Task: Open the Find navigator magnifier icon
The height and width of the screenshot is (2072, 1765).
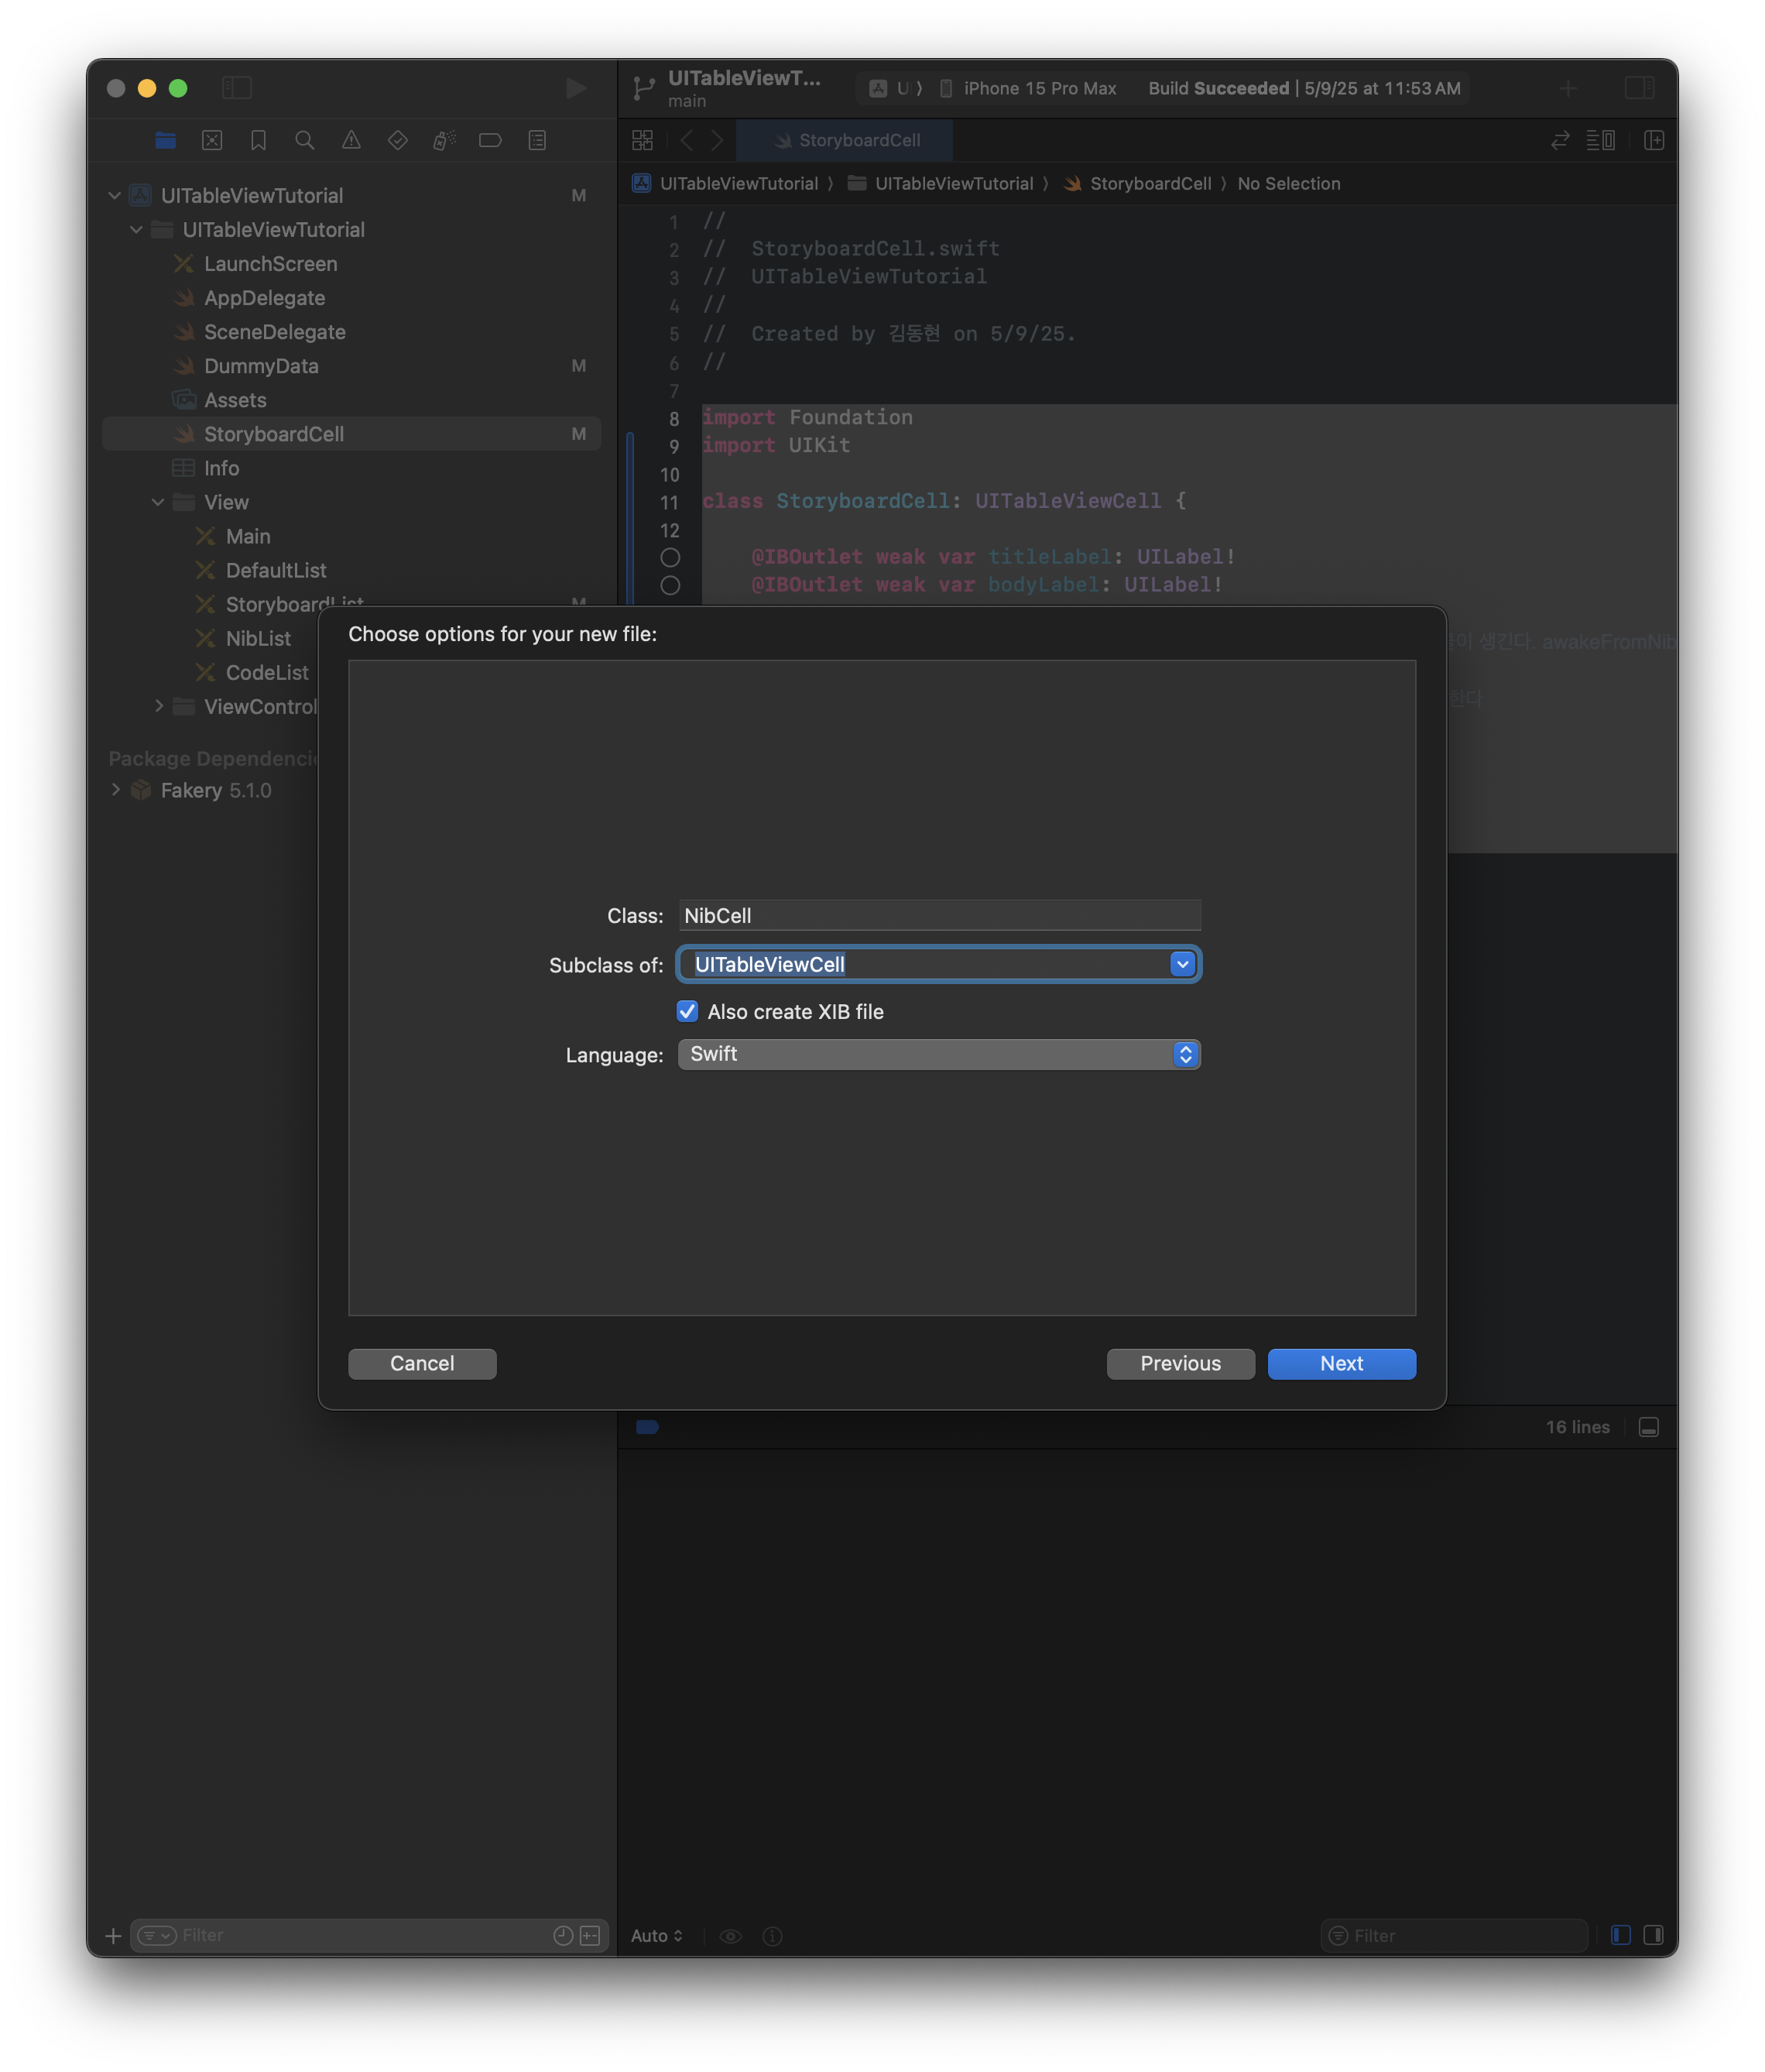Action: pyautogui.click(x=305, y=140)
